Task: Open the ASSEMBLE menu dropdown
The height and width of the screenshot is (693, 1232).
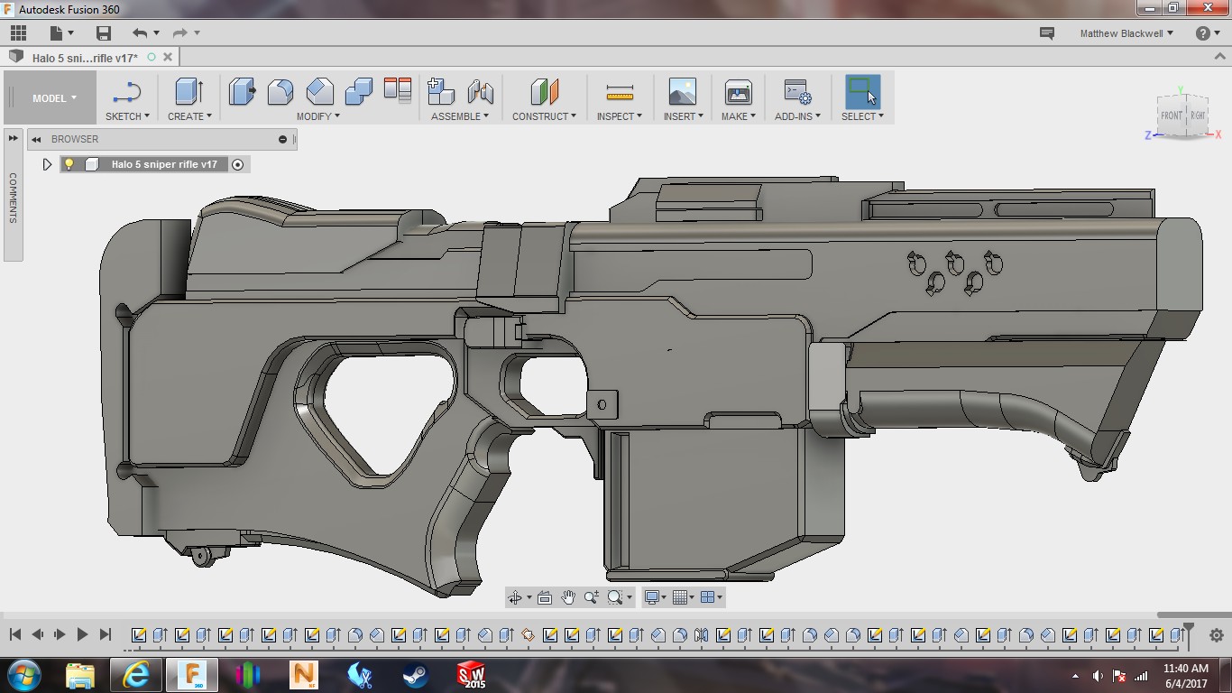Action: coord(460,116)
